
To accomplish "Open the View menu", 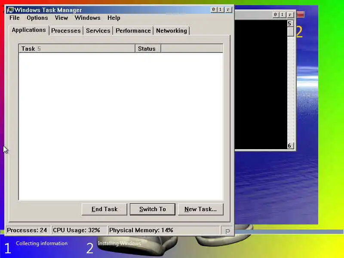I will click(x=61, y=18).
